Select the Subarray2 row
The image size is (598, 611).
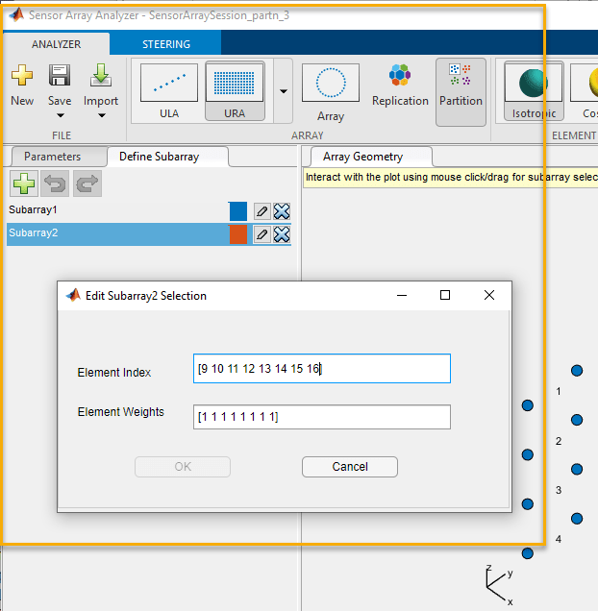[x=149, y=233]
